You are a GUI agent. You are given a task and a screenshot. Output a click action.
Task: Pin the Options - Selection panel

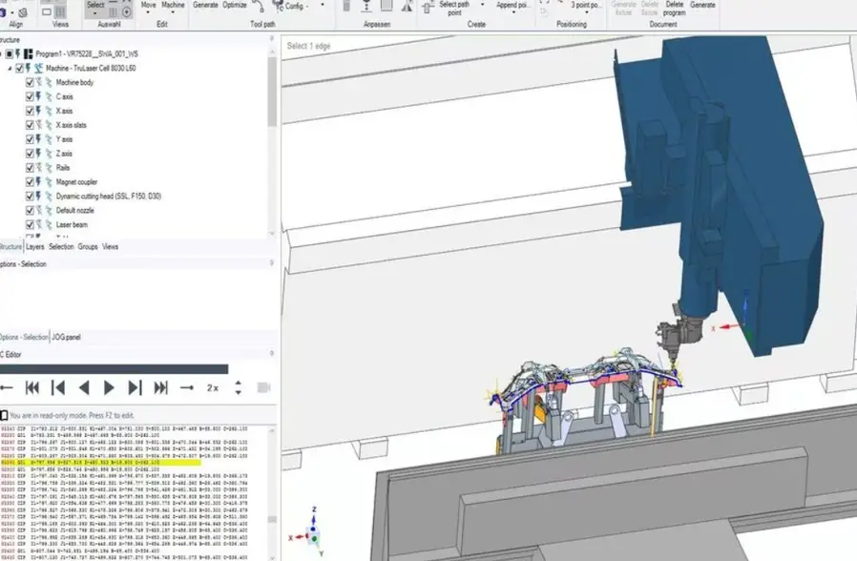point(272,263)
